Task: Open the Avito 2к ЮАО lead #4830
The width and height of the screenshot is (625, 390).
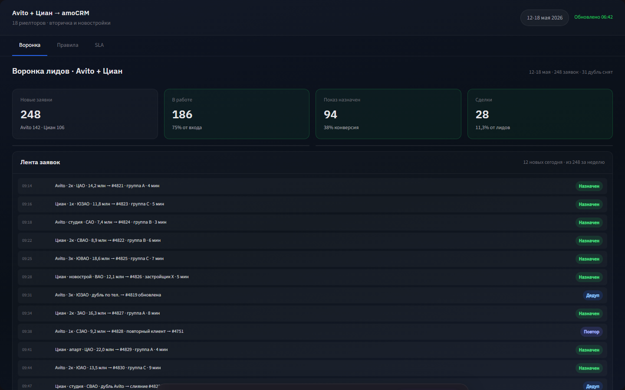Action: click(x=312, y=368)
